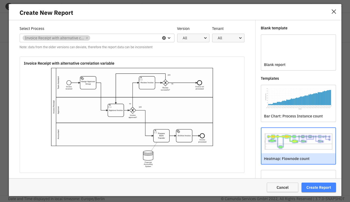Click the 'Tenant' field label
The height and width of the screenshot is (202, 350).
pos(218,29)
